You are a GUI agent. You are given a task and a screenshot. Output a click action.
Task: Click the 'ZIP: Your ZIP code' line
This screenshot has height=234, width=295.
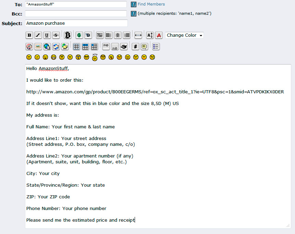[x=48, y=197]
